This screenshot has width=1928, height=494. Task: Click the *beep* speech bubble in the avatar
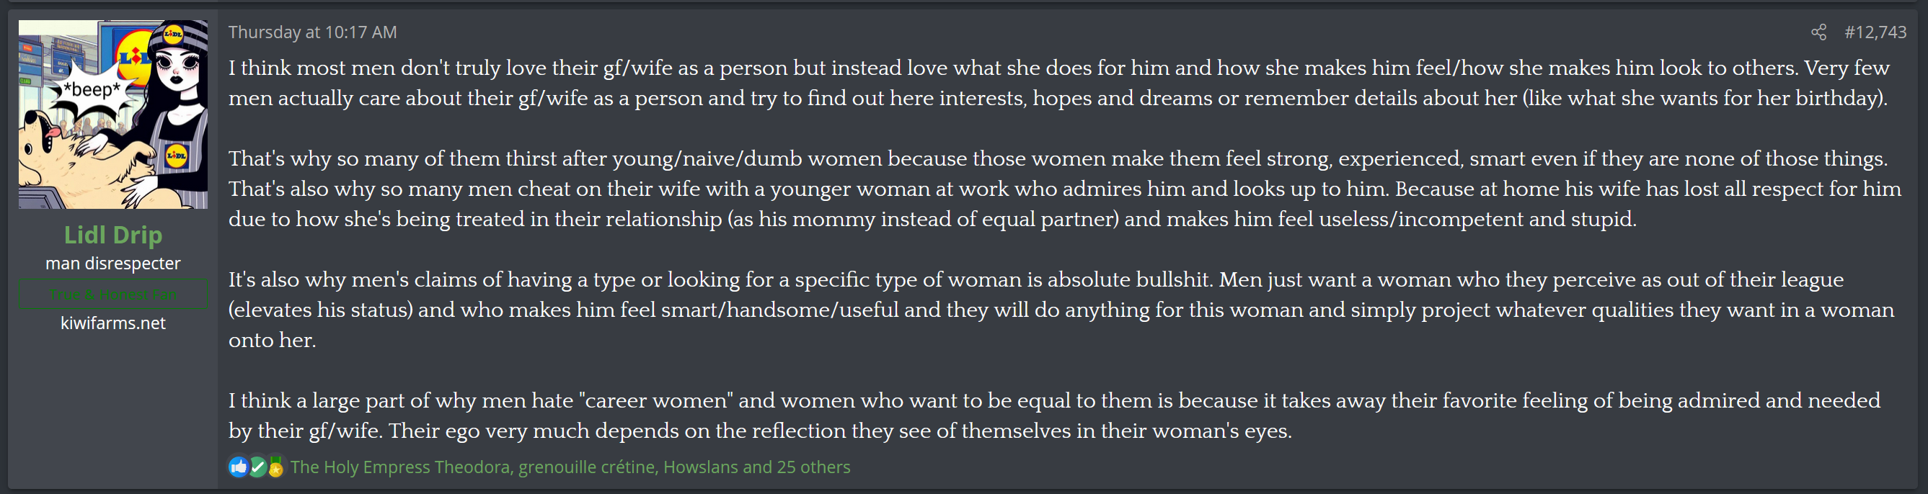coord(92,91)
